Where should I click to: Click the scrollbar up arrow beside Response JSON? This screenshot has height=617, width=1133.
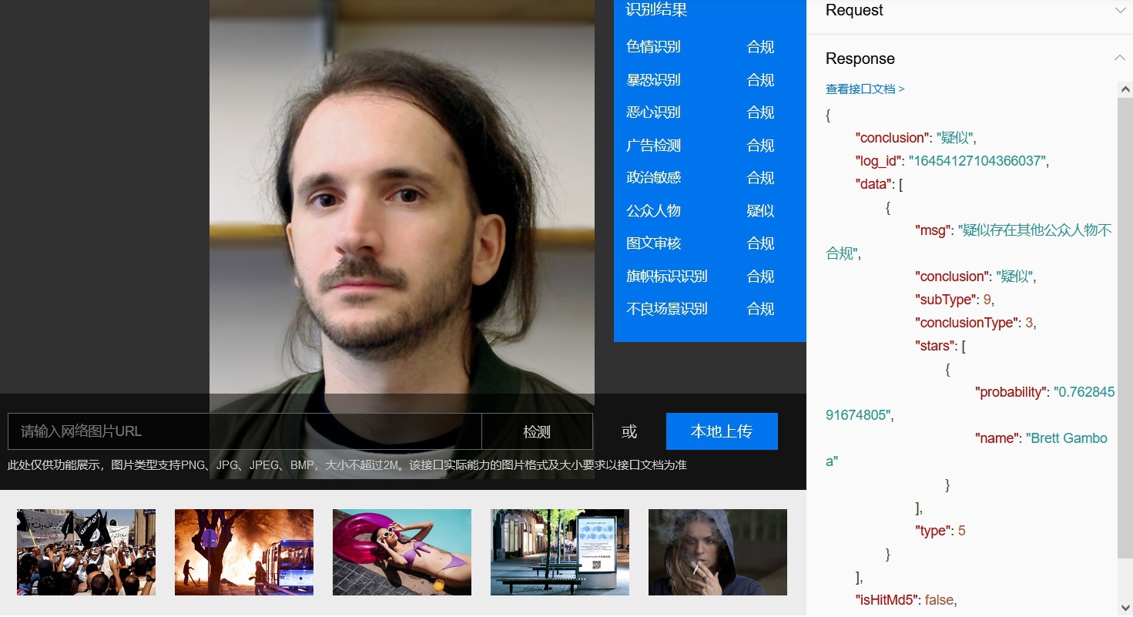[1125, 88]
